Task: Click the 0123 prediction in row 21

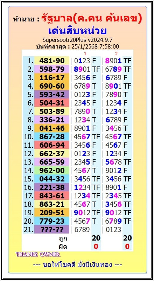Action: [113, 229]
